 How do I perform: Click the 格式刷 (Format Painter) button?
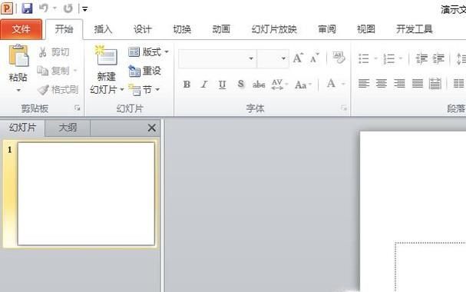click(x=58, y=89)
